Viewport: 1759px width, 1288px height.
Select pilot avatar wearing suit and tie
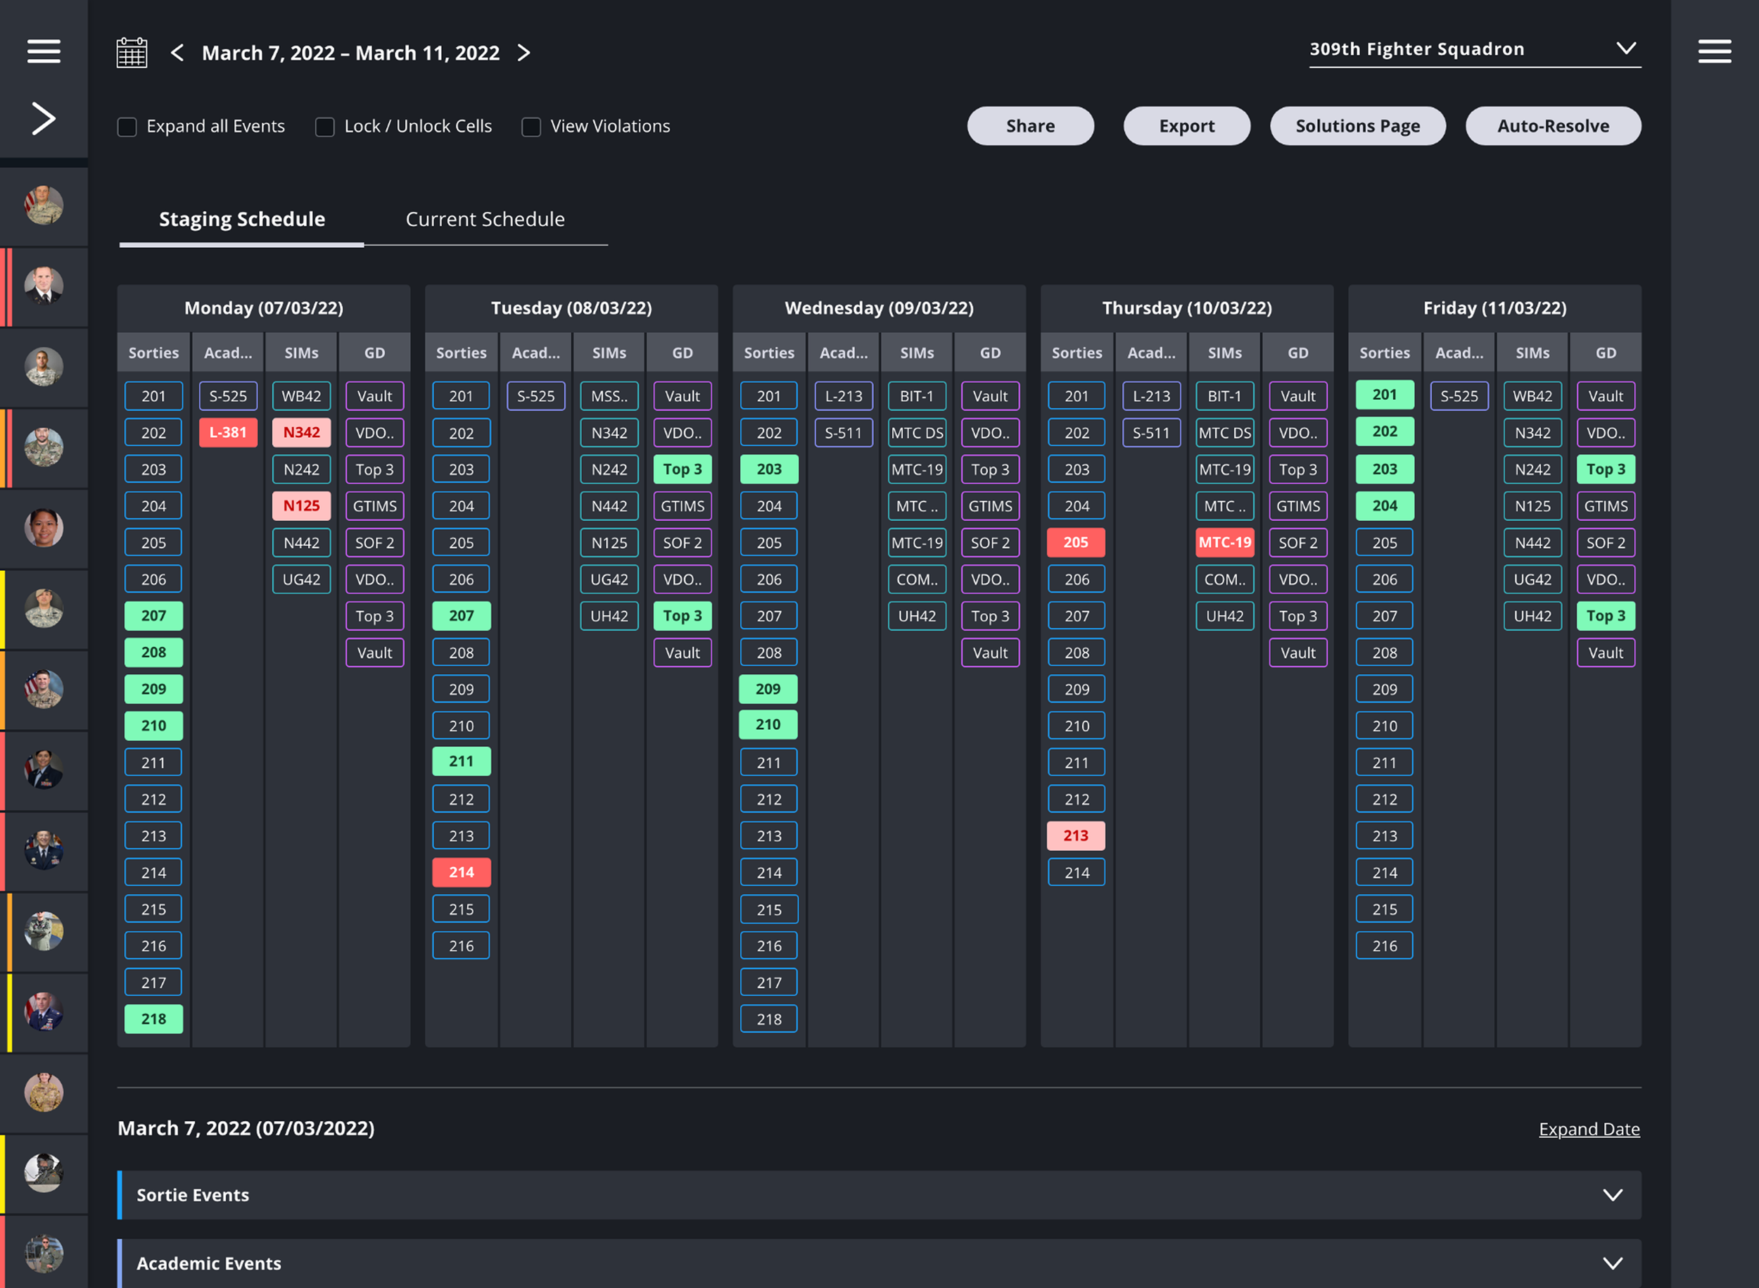coord(44,286)
